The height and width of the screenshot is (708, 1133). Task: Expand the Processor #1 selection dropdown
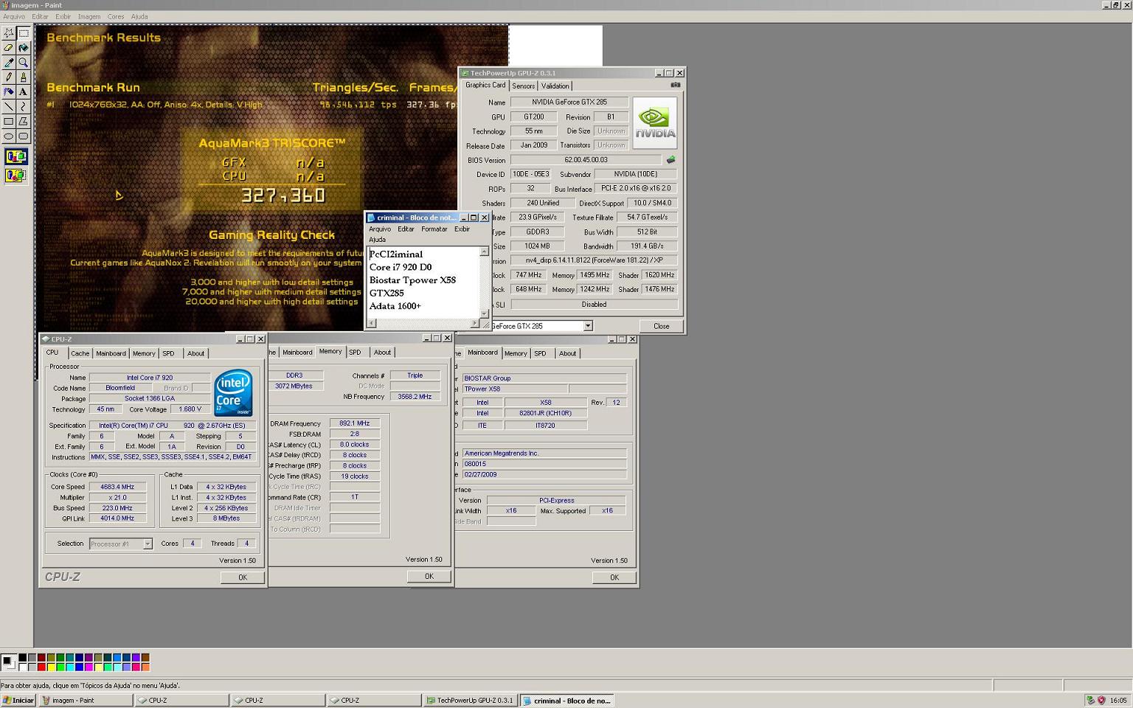coord(148,544)
